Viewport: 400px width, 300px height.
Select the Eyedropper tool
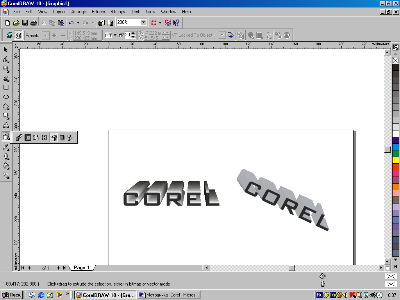tap(6, 147)
